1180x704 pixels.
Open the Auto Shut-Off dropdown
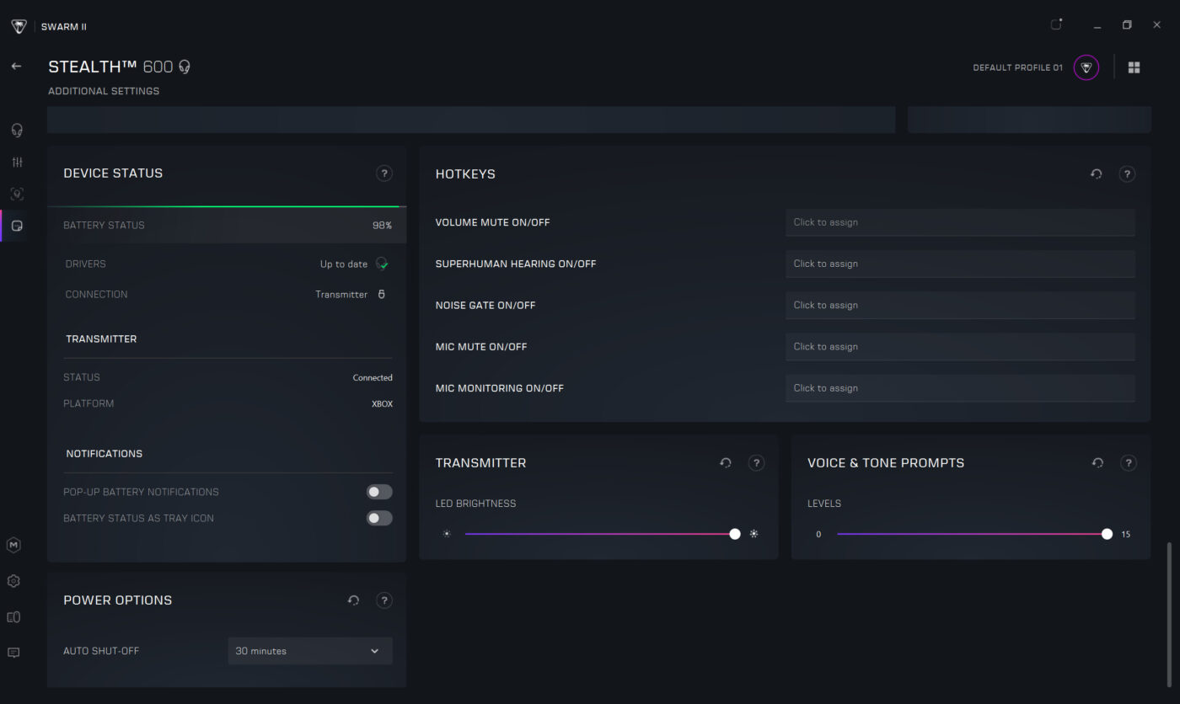310,651
